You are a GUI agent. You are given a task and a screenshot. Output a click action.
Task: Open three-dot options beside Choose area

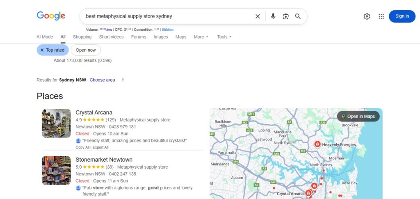pos(123,80)
